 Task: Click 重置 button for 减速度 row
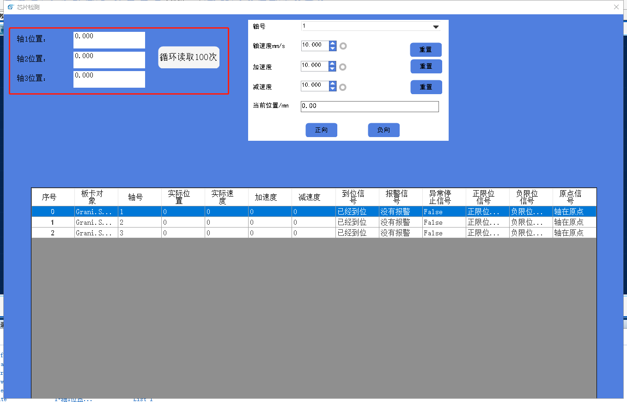426,87
